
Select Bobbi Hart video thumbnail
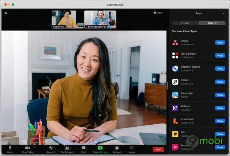(68, 19)
